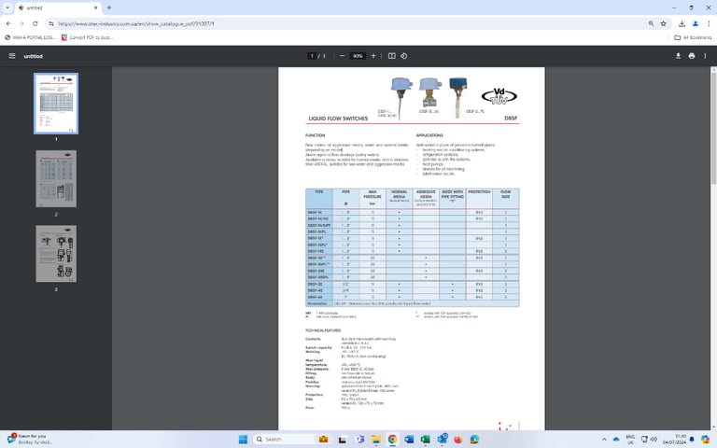Open Firefox from taskbar
The height and width of the screenshot is (448, 717).
pos(458,439)
